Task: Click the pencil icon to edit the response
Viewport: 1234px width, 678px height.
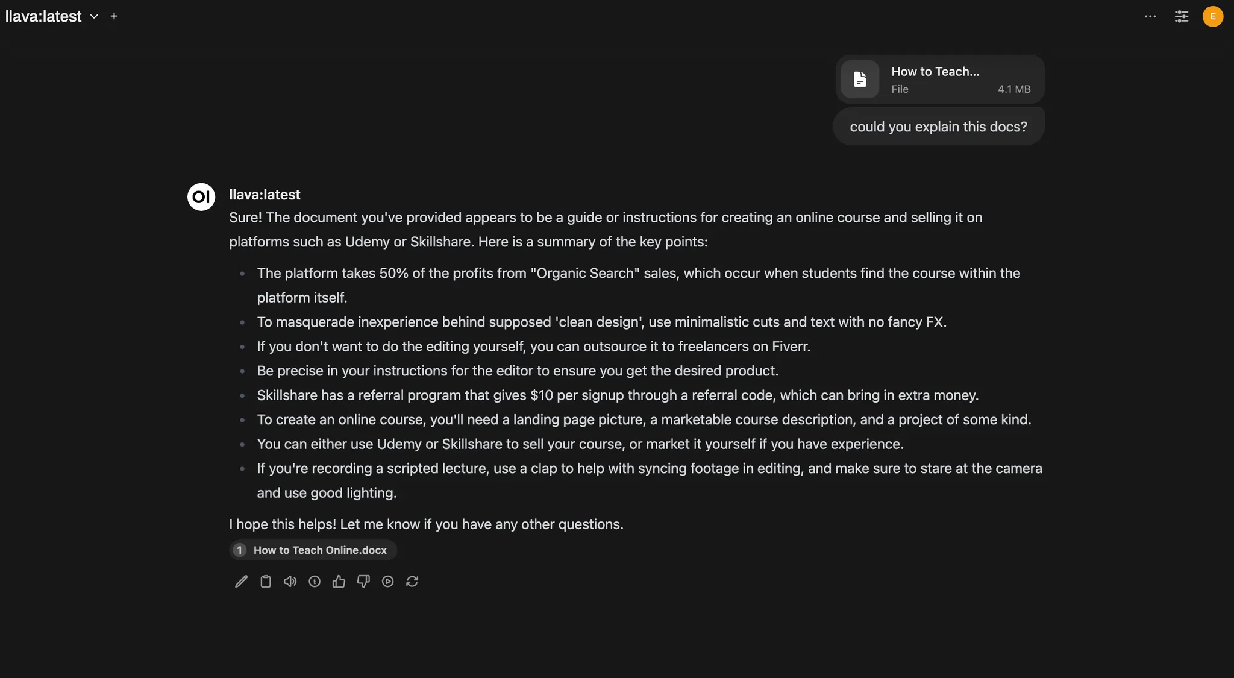Action: tap(241, 582)
